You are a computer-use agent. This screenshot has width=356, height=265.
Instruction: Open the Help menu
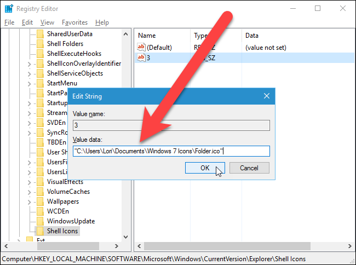coord(102,22)
